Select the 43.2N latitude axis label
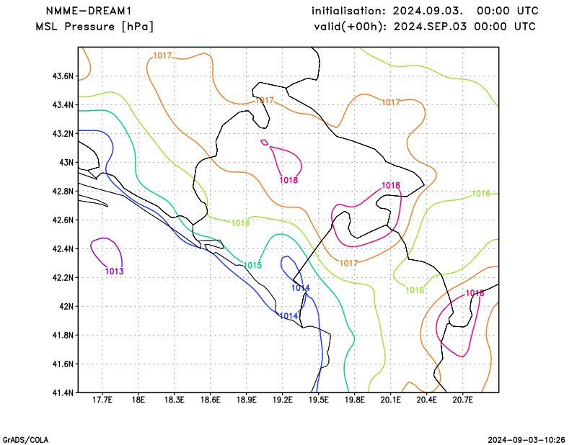Image resolution: width=577 pixels, height=445 pixels. tap(63, 134)
